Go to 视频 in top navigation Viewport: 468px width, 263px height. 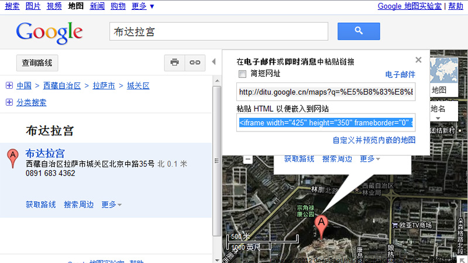[x=54, y=6]
